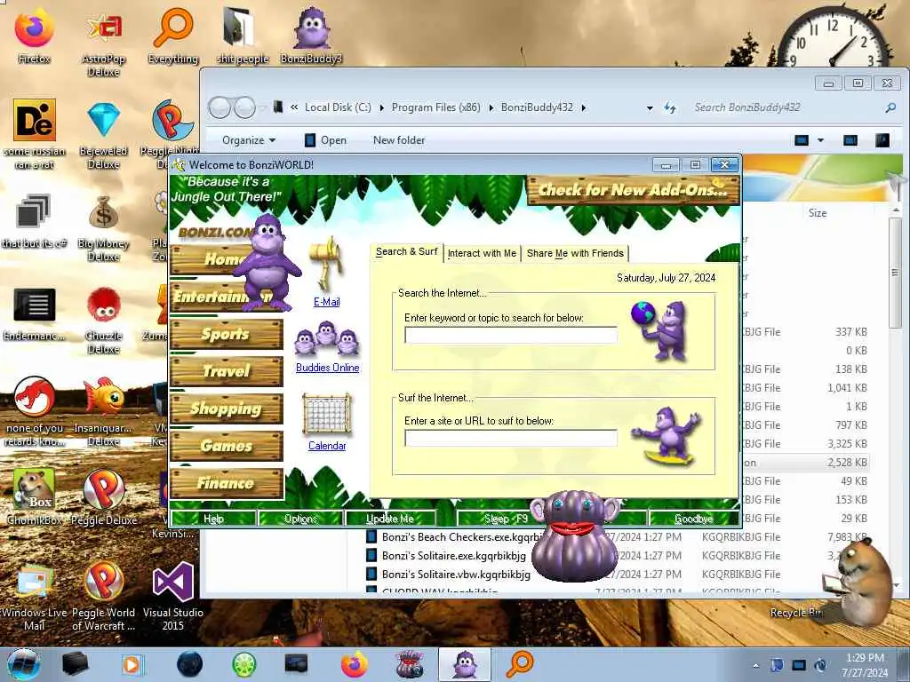Open the Organize dropdown in Explorer
910x682 pixels.
249,140
